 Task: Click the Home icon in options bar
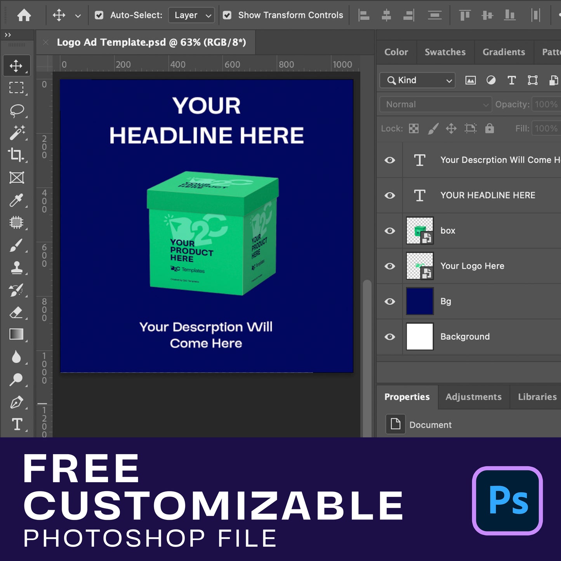coord(24,15)
